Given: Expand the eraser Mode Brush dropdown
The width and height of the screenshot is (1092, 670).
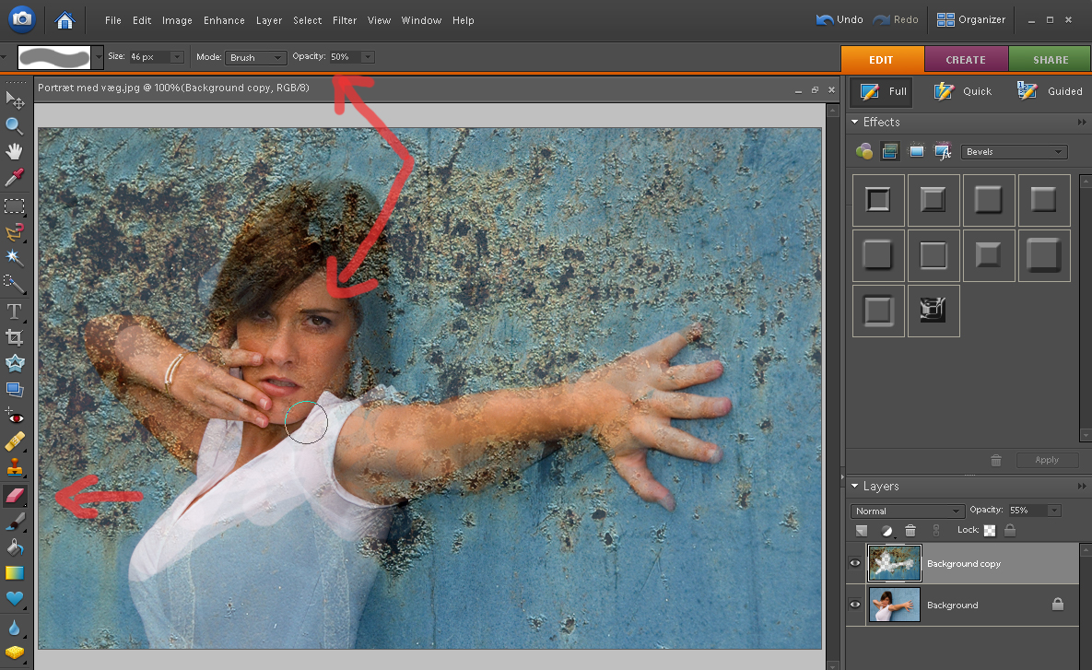Looking at the screenshot, I should (x=256, y=57).
